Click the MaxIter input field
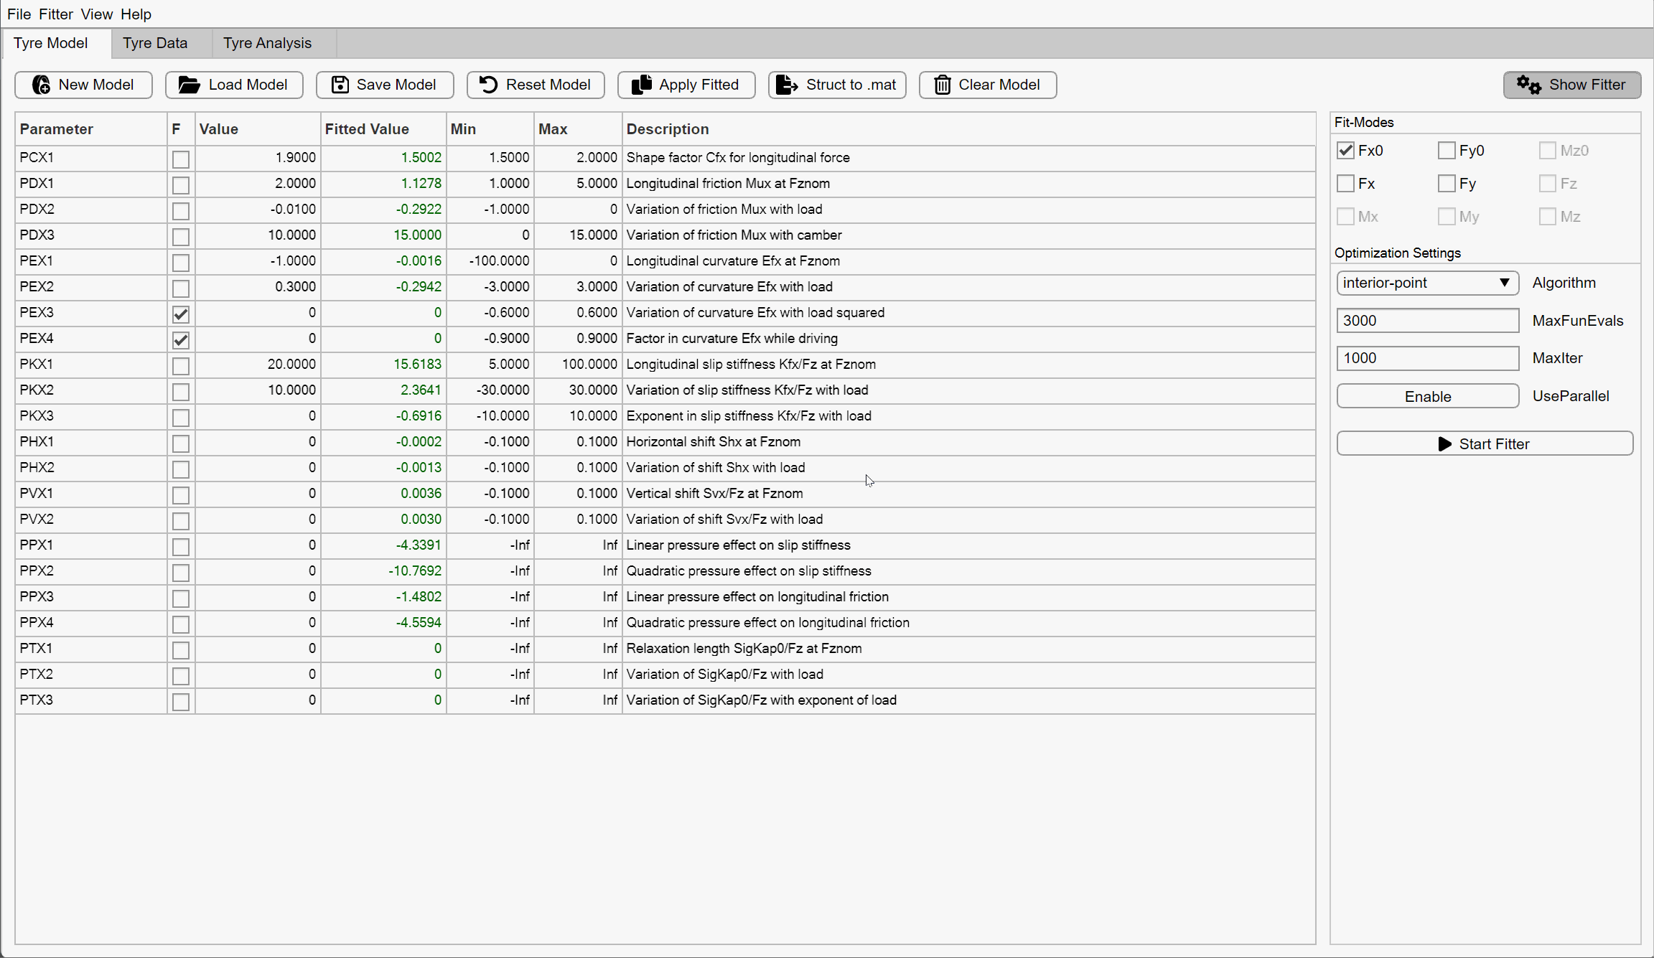This screenshot has width=1654, height=958. 1427,358
